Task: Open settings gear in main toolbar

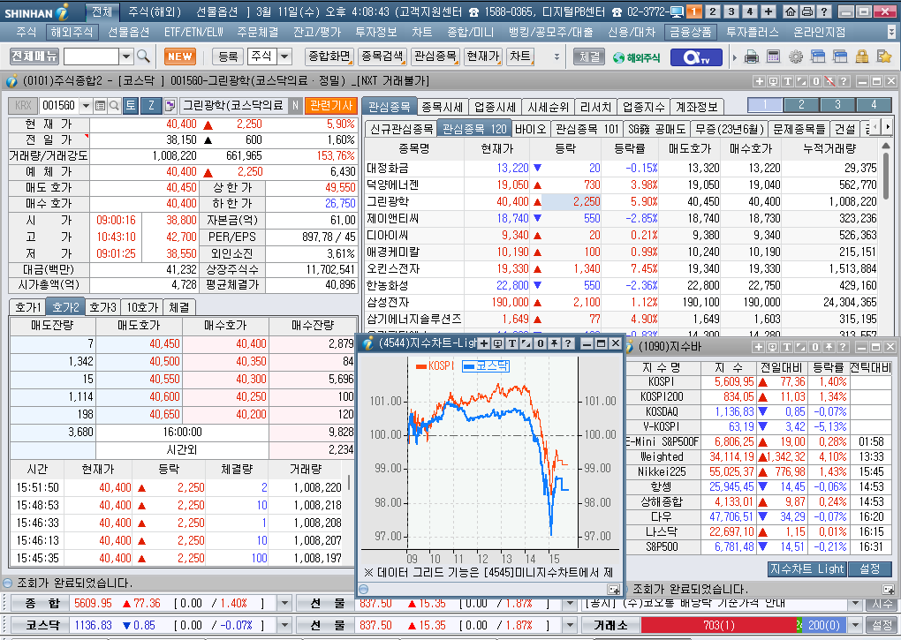Action: (x=796, y=56)
